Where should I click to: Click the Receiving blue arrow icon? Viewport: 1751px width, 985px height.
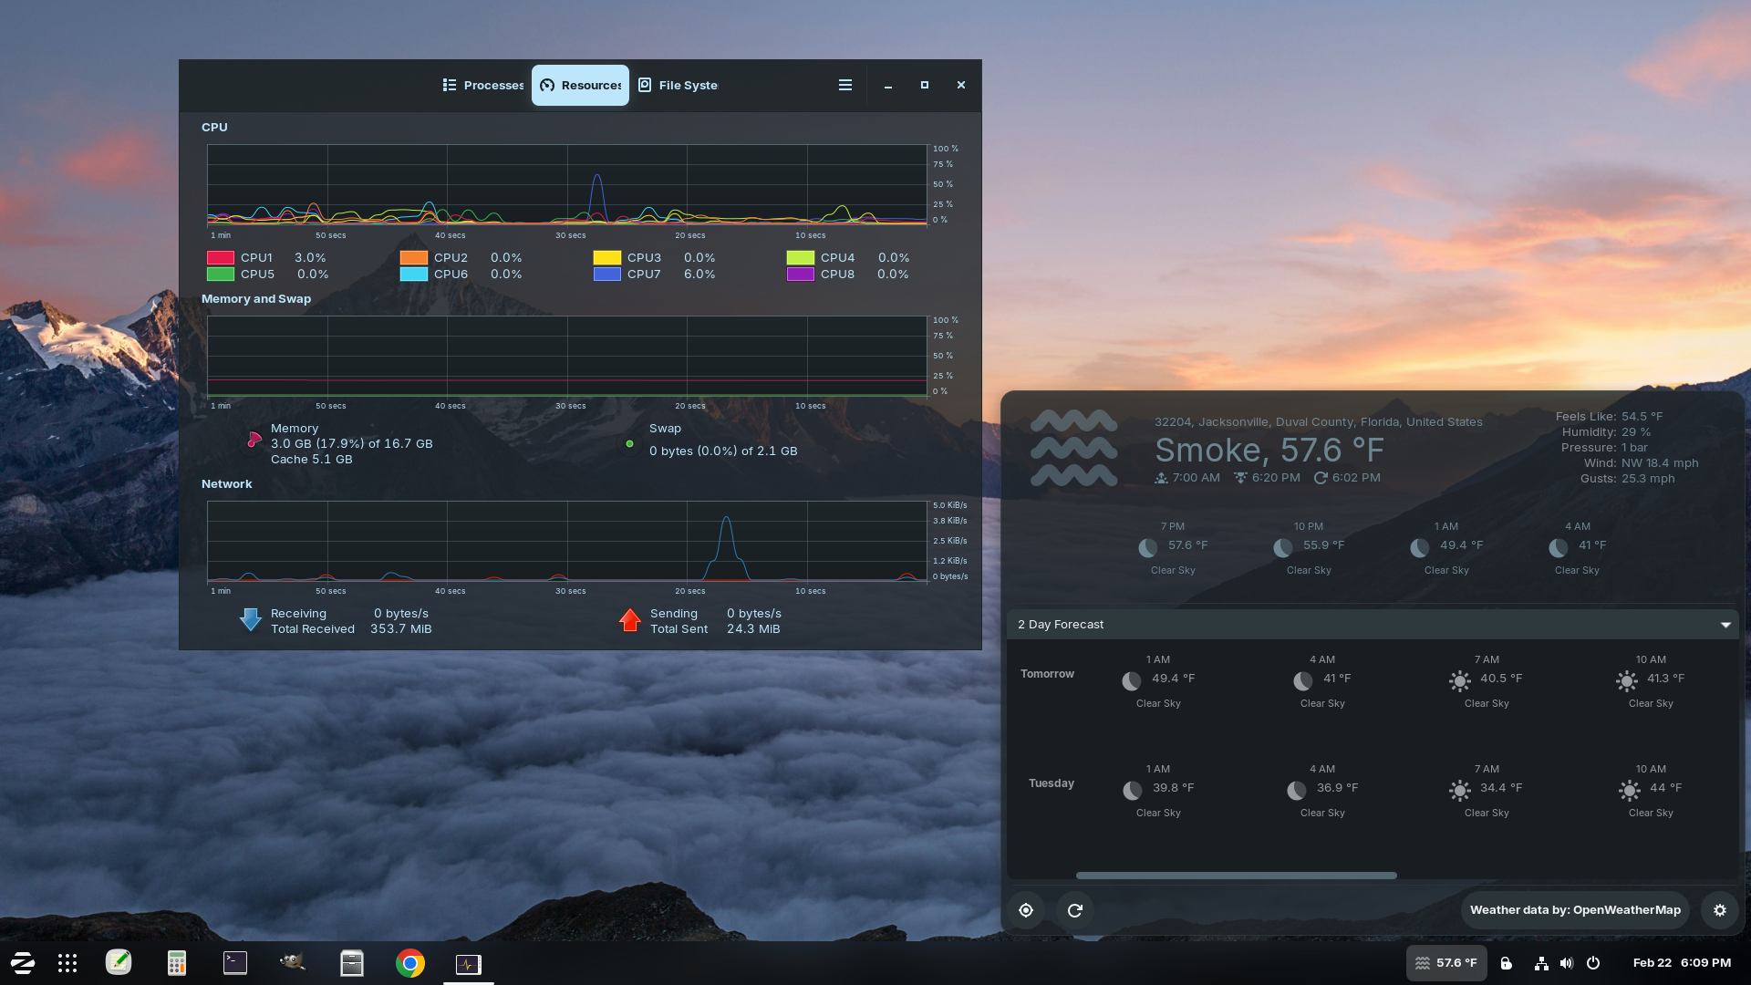pyautogui.click(x=250, y=621)
